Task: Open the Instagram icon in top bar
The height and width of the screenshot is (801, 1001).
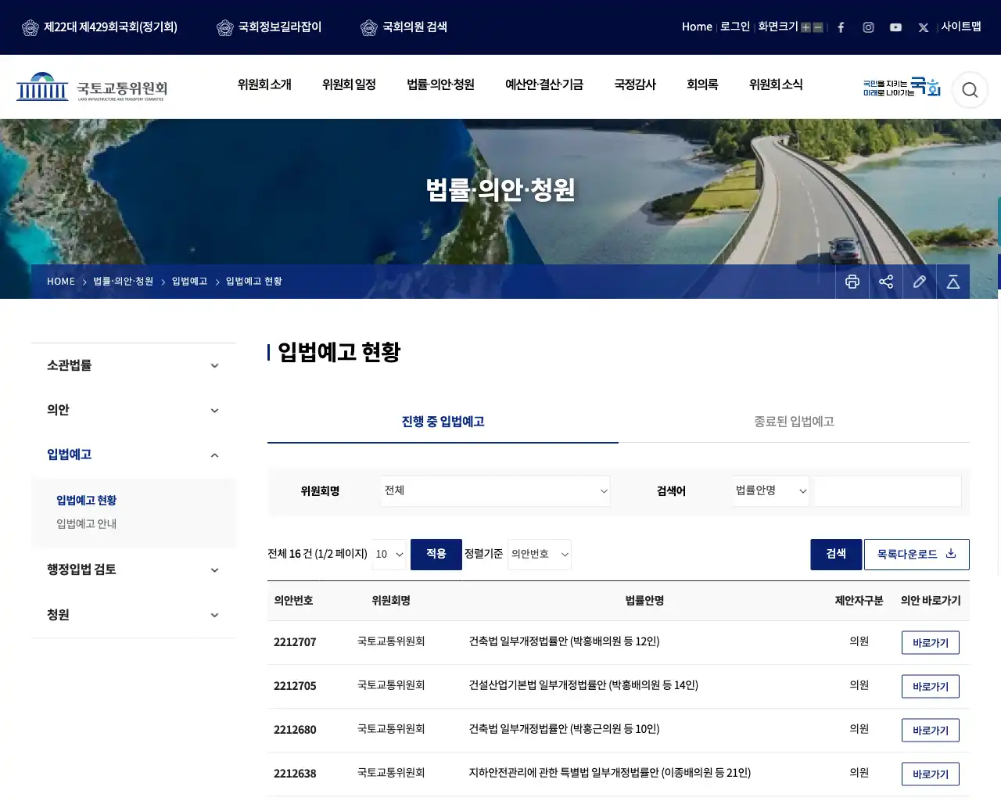Action: [868, 27]
